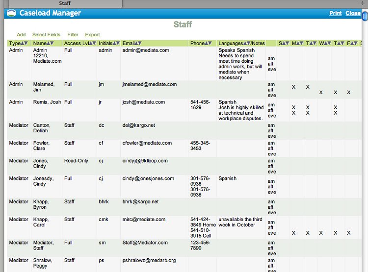Select email josh@mediate.com
The height and width of the screenshot is (272, 368).
tap(144, 102)
